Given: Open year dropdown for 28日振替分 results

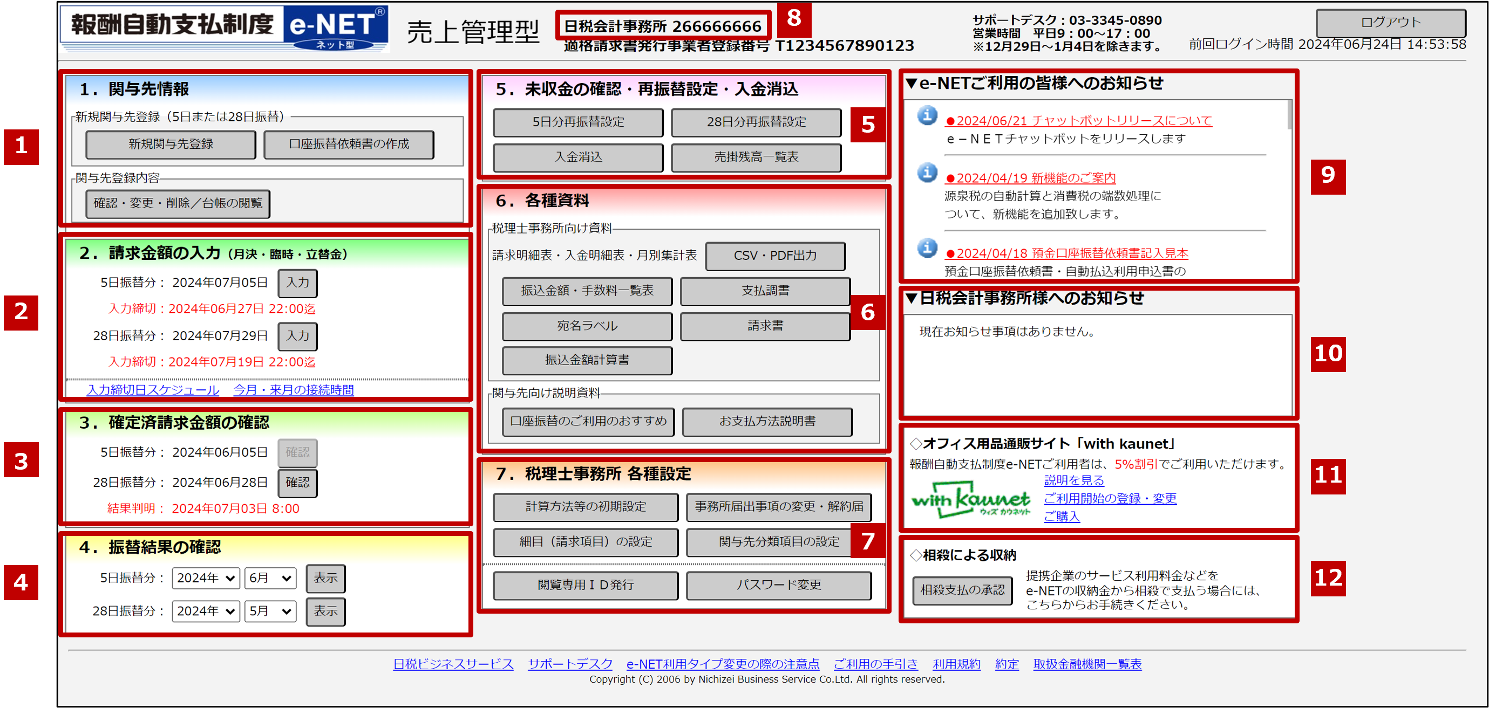Looking at the screenshot, I should 205,611.
